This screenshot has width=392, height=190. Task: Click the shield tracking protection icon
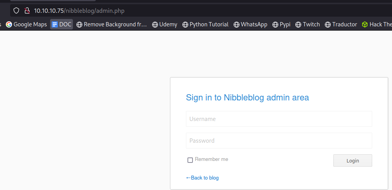[16, 11]
